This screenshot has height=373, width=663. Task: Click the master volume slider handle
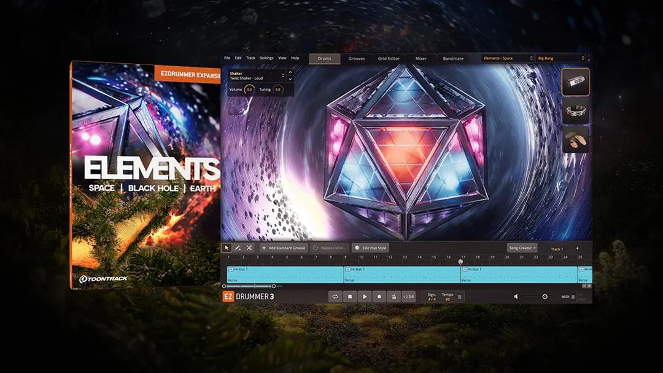[x=545, y=297]
